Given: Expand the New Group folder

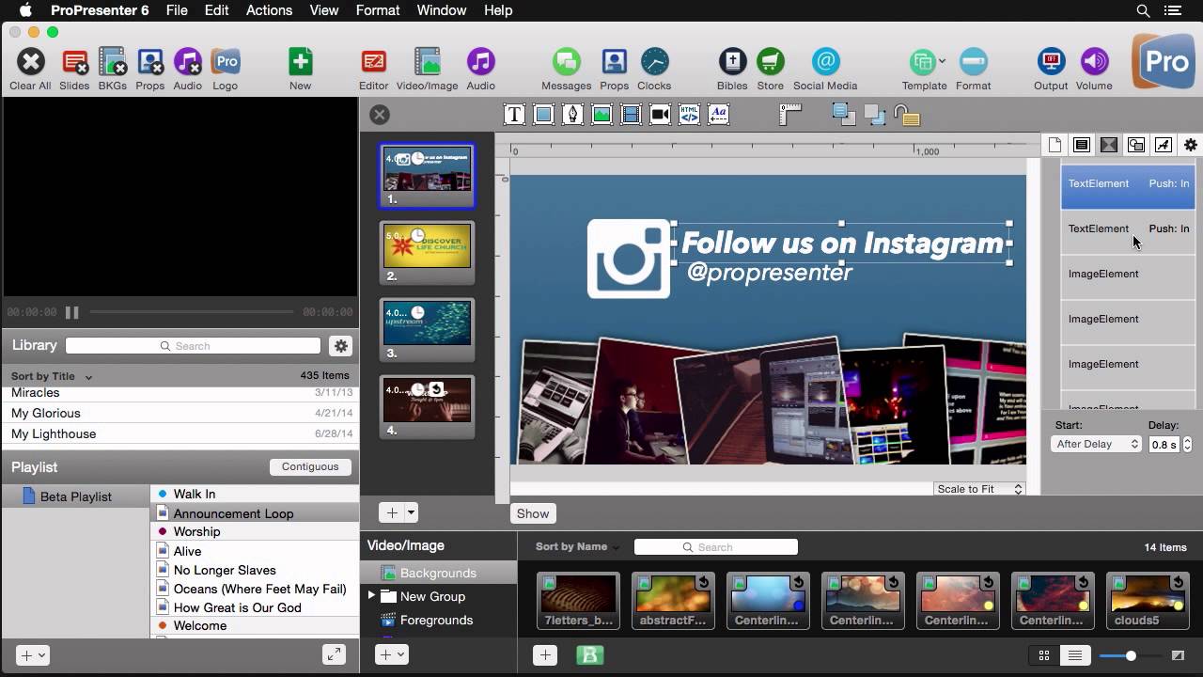Looking at the screenshot, I should point(371,595).
